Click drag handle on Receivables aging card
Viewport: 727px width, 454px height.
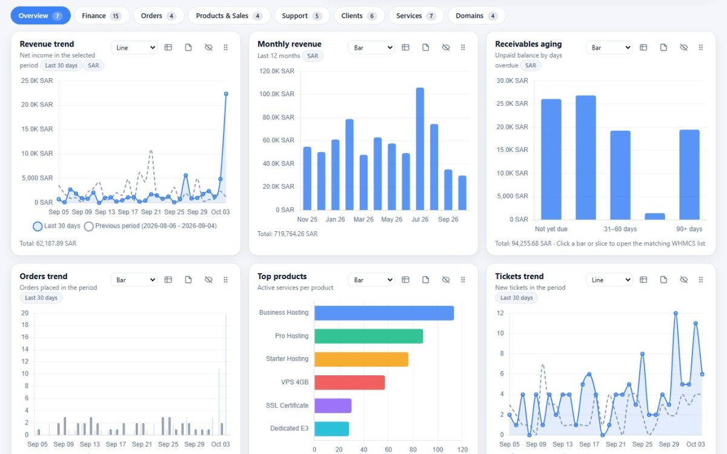[x=701, y=47]
